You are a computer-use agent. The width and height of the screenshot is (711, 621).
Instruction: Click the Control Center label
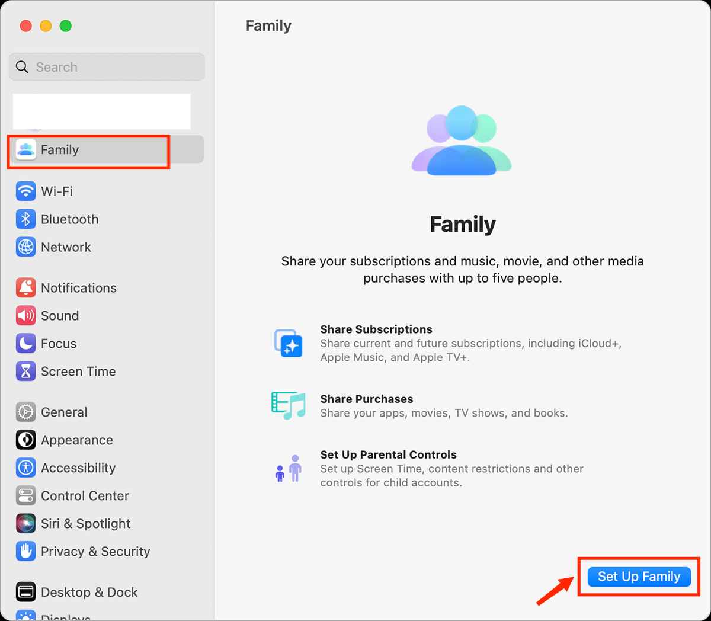pyautogui.click(x=85, y=496)
